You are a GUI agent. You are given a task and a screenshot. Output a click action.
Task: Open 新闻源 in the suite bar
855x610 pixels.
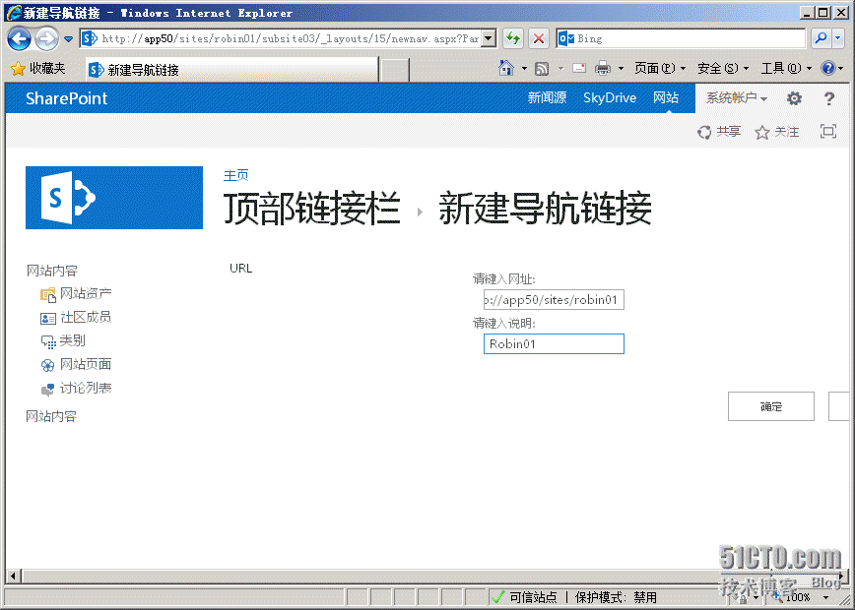click(x=547, y=98)
